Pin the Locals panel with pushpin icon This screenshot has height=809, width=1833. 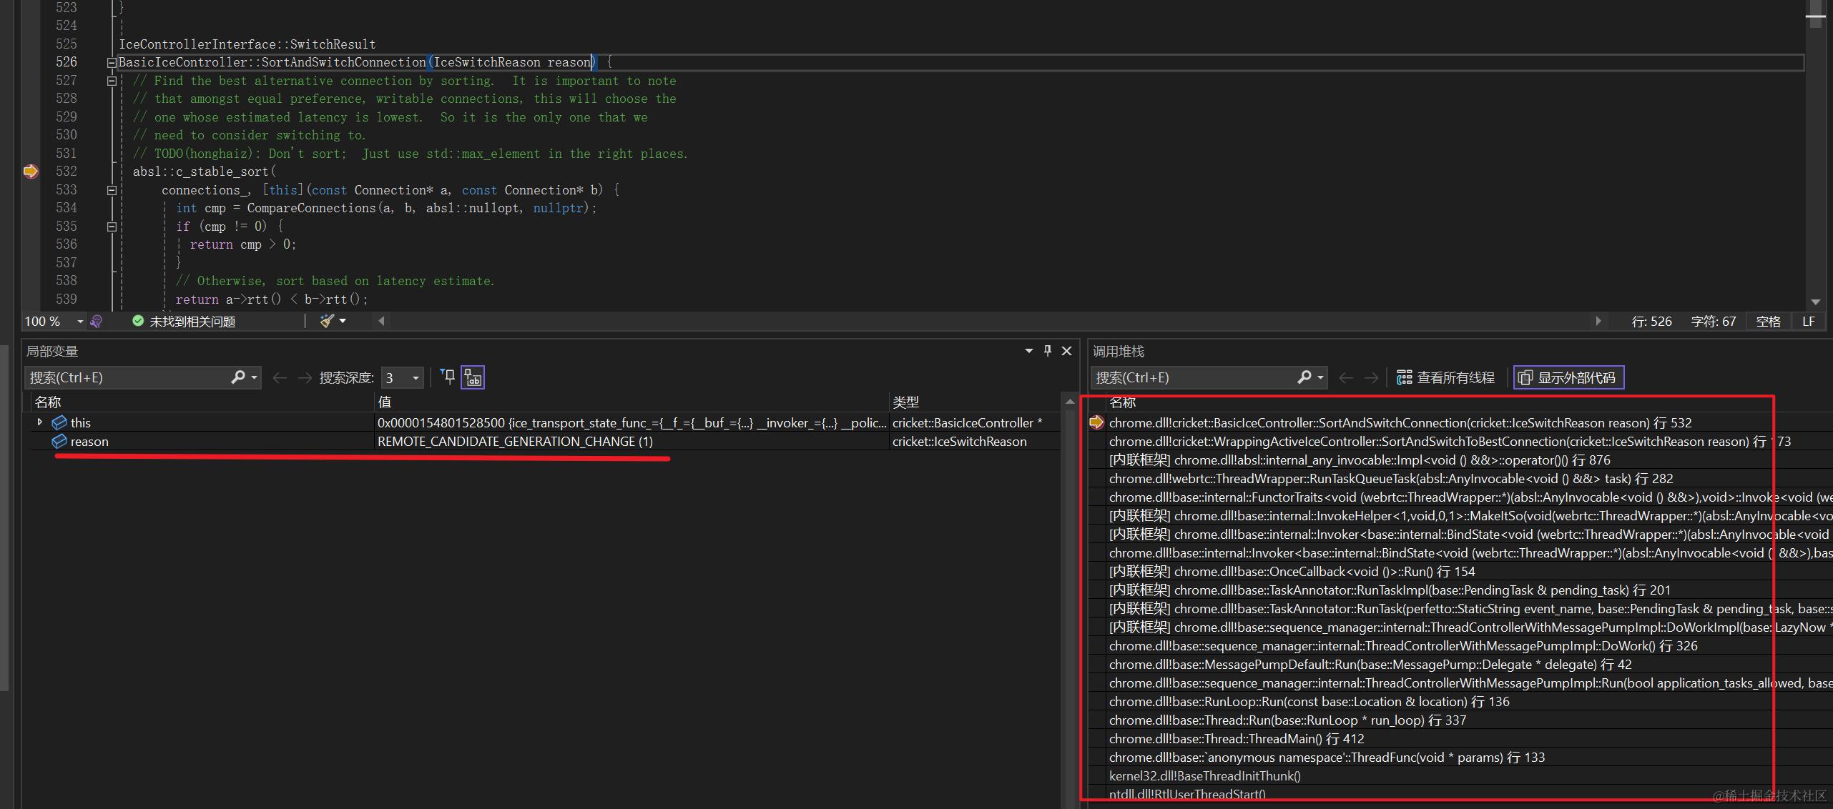[x=1048, y=351]
